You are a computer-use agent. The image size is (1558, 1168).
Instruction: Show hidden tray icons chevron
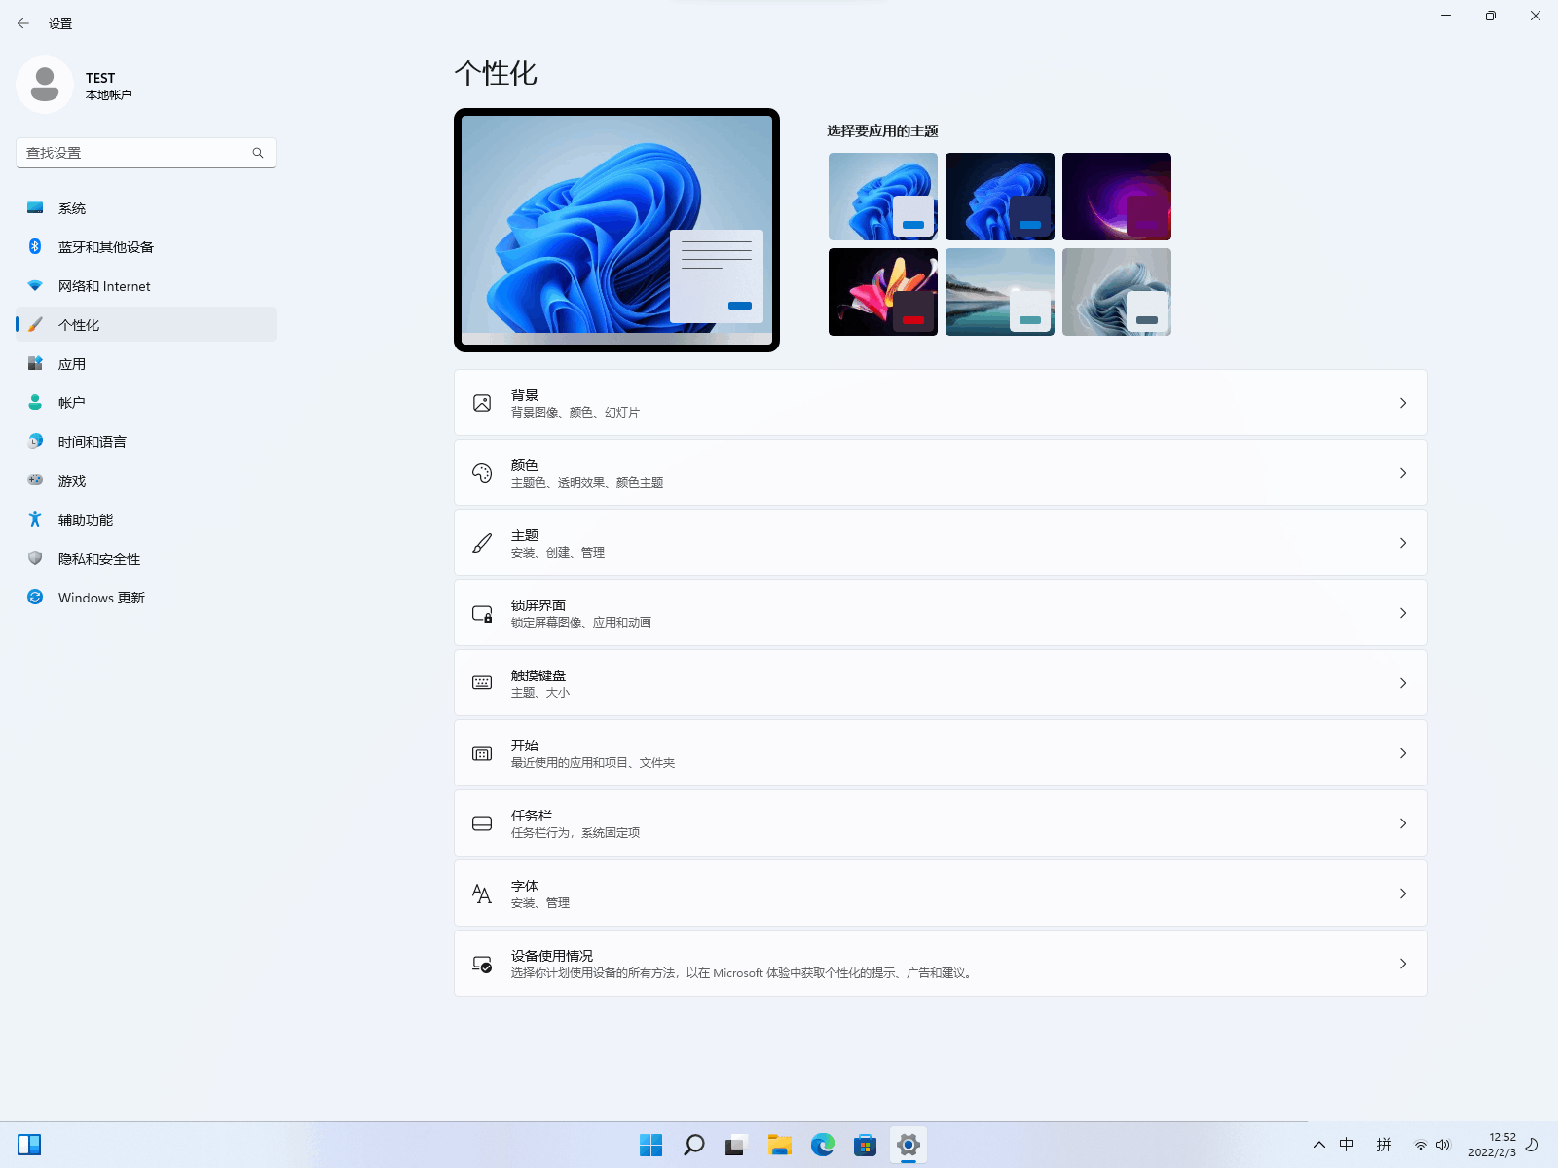[x=1319, y=1145]
